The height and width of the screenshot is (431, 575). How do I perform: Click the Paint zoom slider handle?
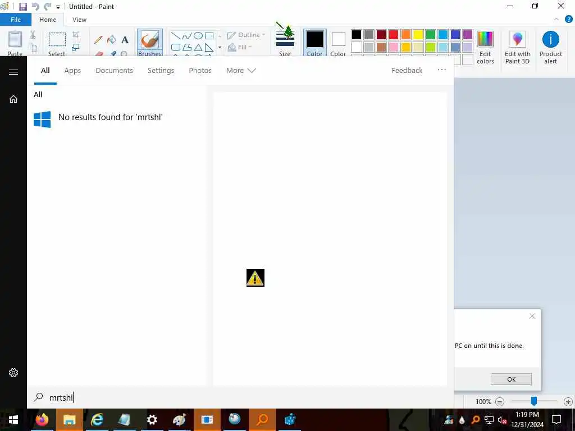534,401
